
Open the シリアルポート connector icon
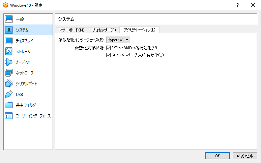click(9, 84)
